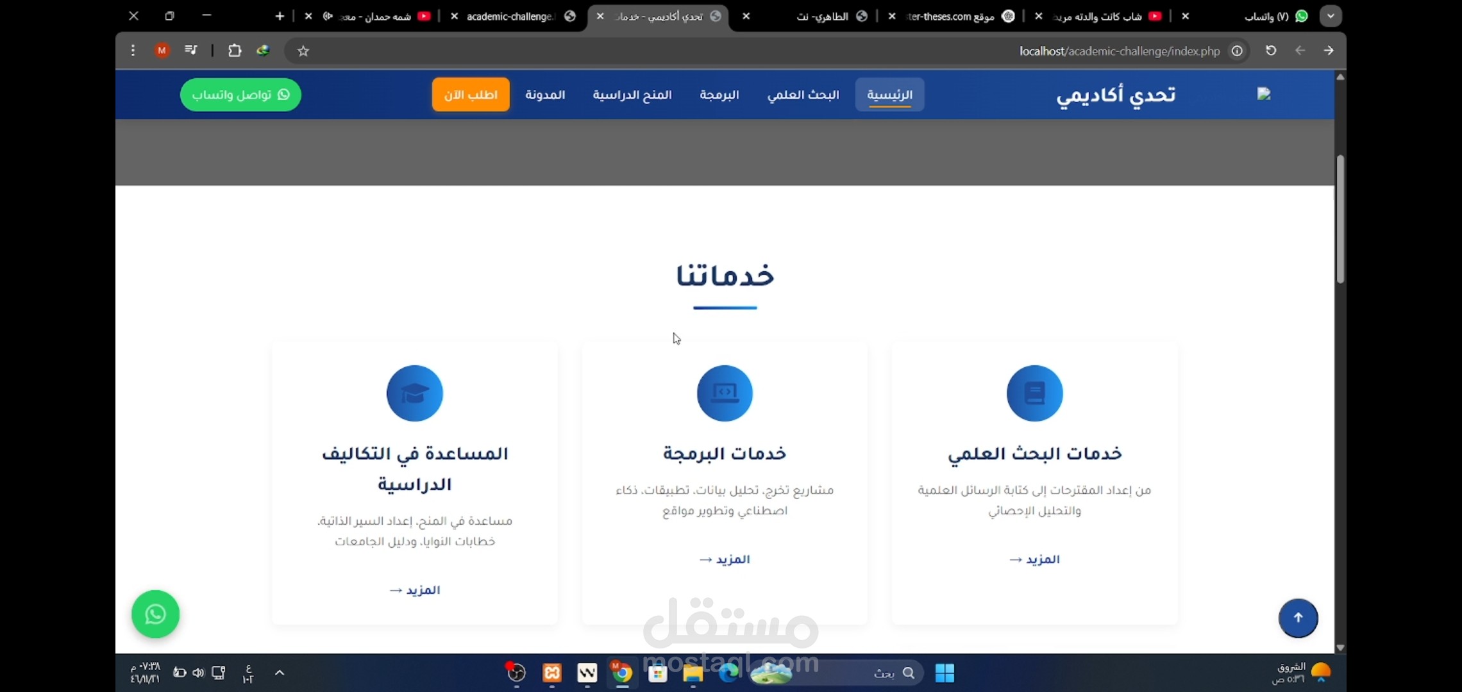
Task: Open المزيد under المساعدة في التكاليف الدراسية
Action: 414,590
